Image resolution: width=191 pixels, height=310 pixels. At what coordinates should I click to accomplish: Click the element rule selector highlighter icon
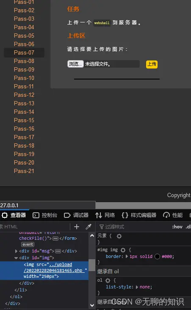119,236
